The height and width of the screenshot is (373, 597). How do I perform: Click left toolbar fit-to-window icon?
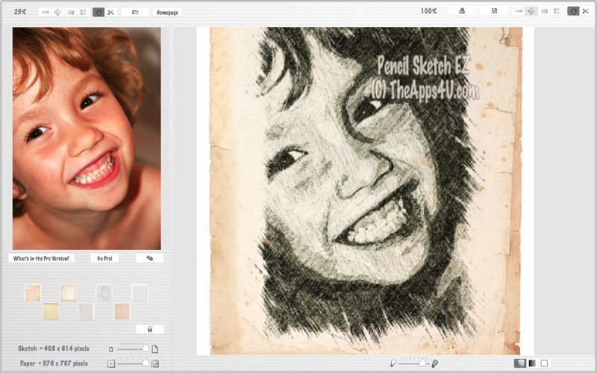coord(70,12)
